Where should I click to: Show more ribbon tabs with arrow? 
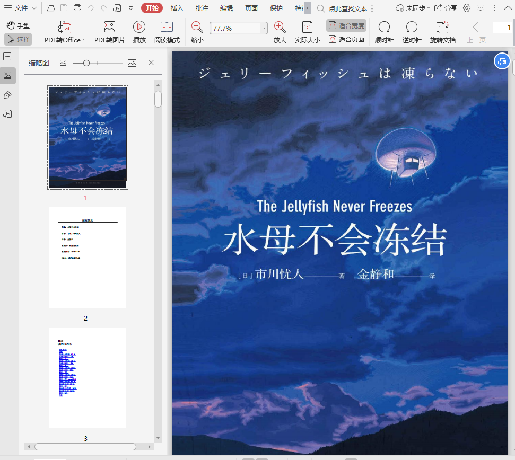pos(307,8)
